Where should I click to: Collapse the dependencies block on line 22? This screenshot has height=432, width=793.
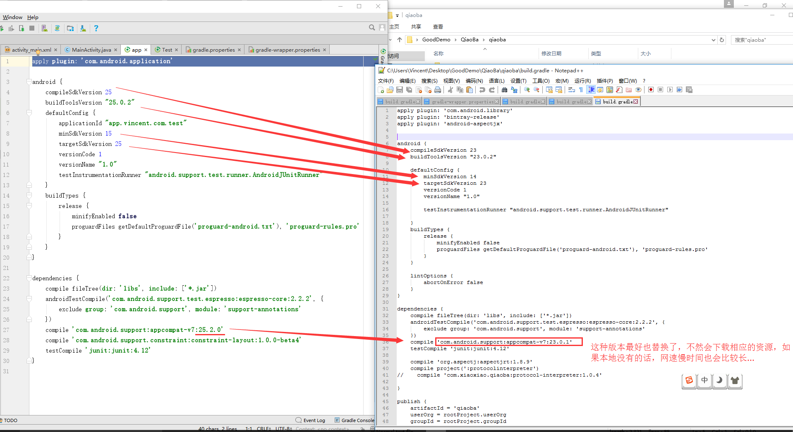coord(29,278)
